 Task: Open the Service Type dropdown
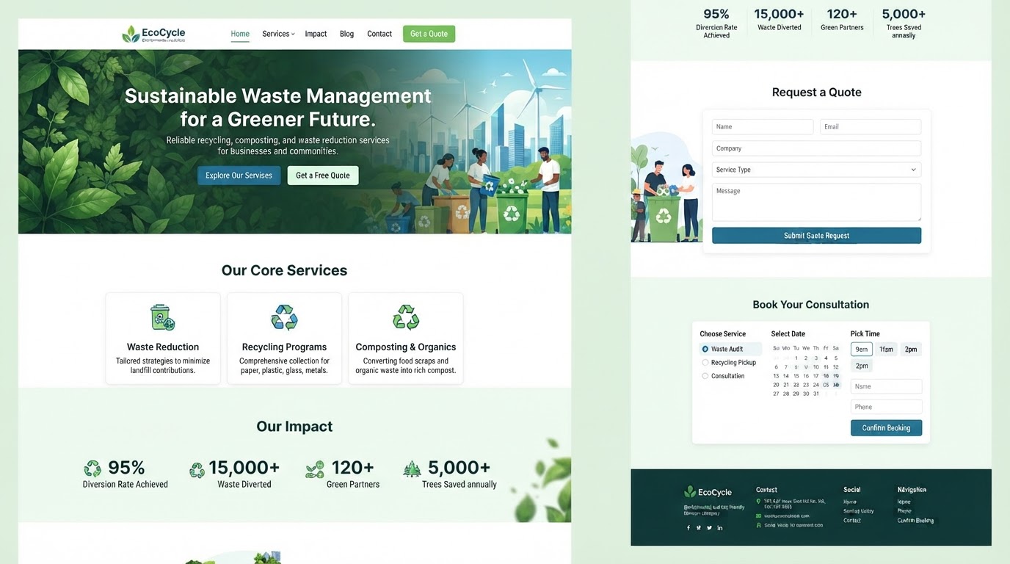point(816,170)
